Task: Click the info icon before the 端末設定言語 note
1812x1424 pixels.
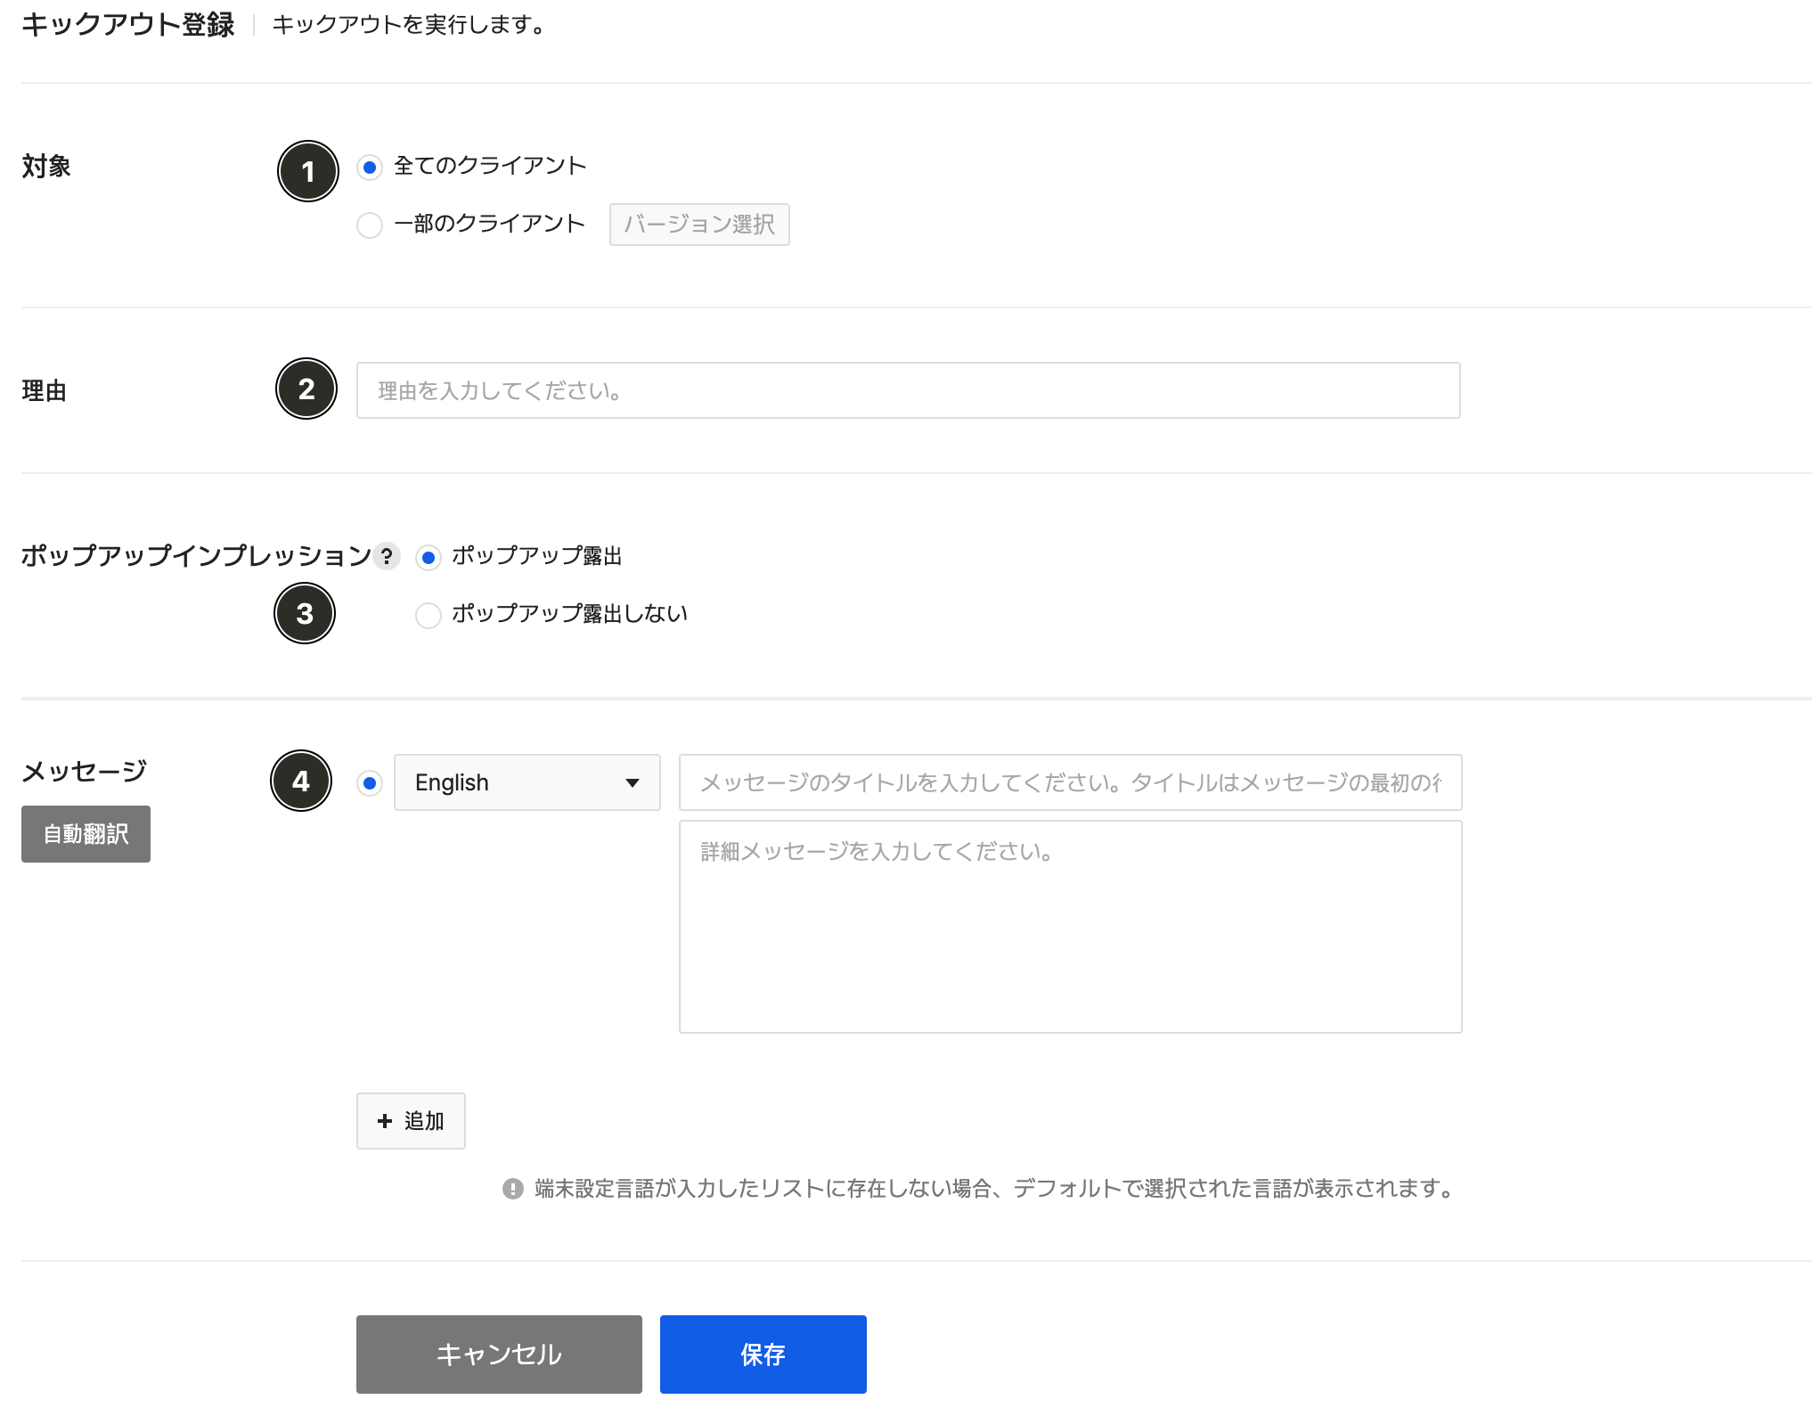Action: (x=513, y=1189)
